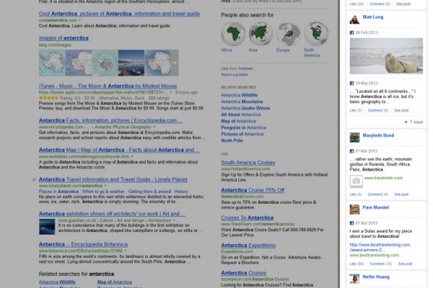Open Matt Long's profile avatar
The width and height of the screenshot is (433, 288).
coord(354,17)
